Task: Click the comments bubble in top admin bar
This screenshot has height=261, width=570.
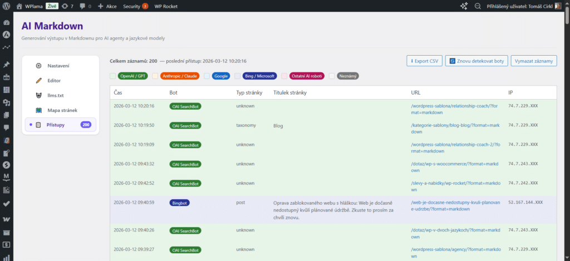Action: [82, 6]
